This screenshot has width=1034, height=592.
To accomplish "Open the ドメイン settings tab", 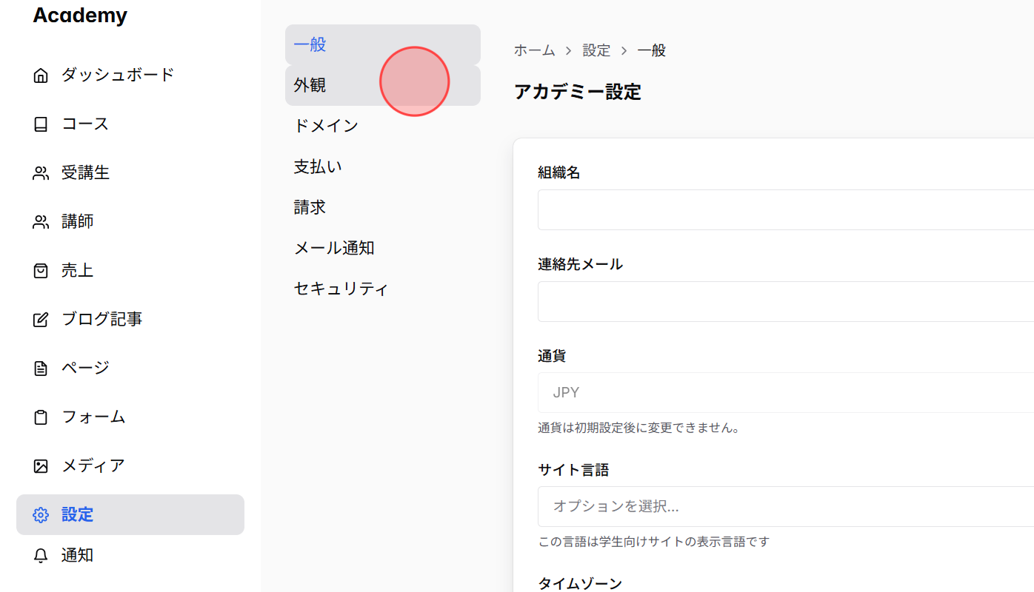I will coord(326,125).
